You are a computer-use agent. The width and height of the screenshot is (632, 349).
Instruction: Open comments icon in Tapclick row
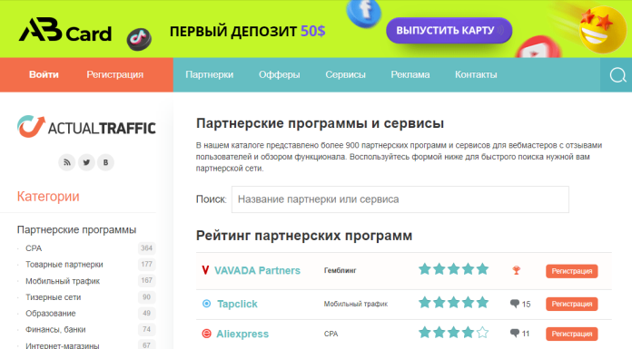515,304
